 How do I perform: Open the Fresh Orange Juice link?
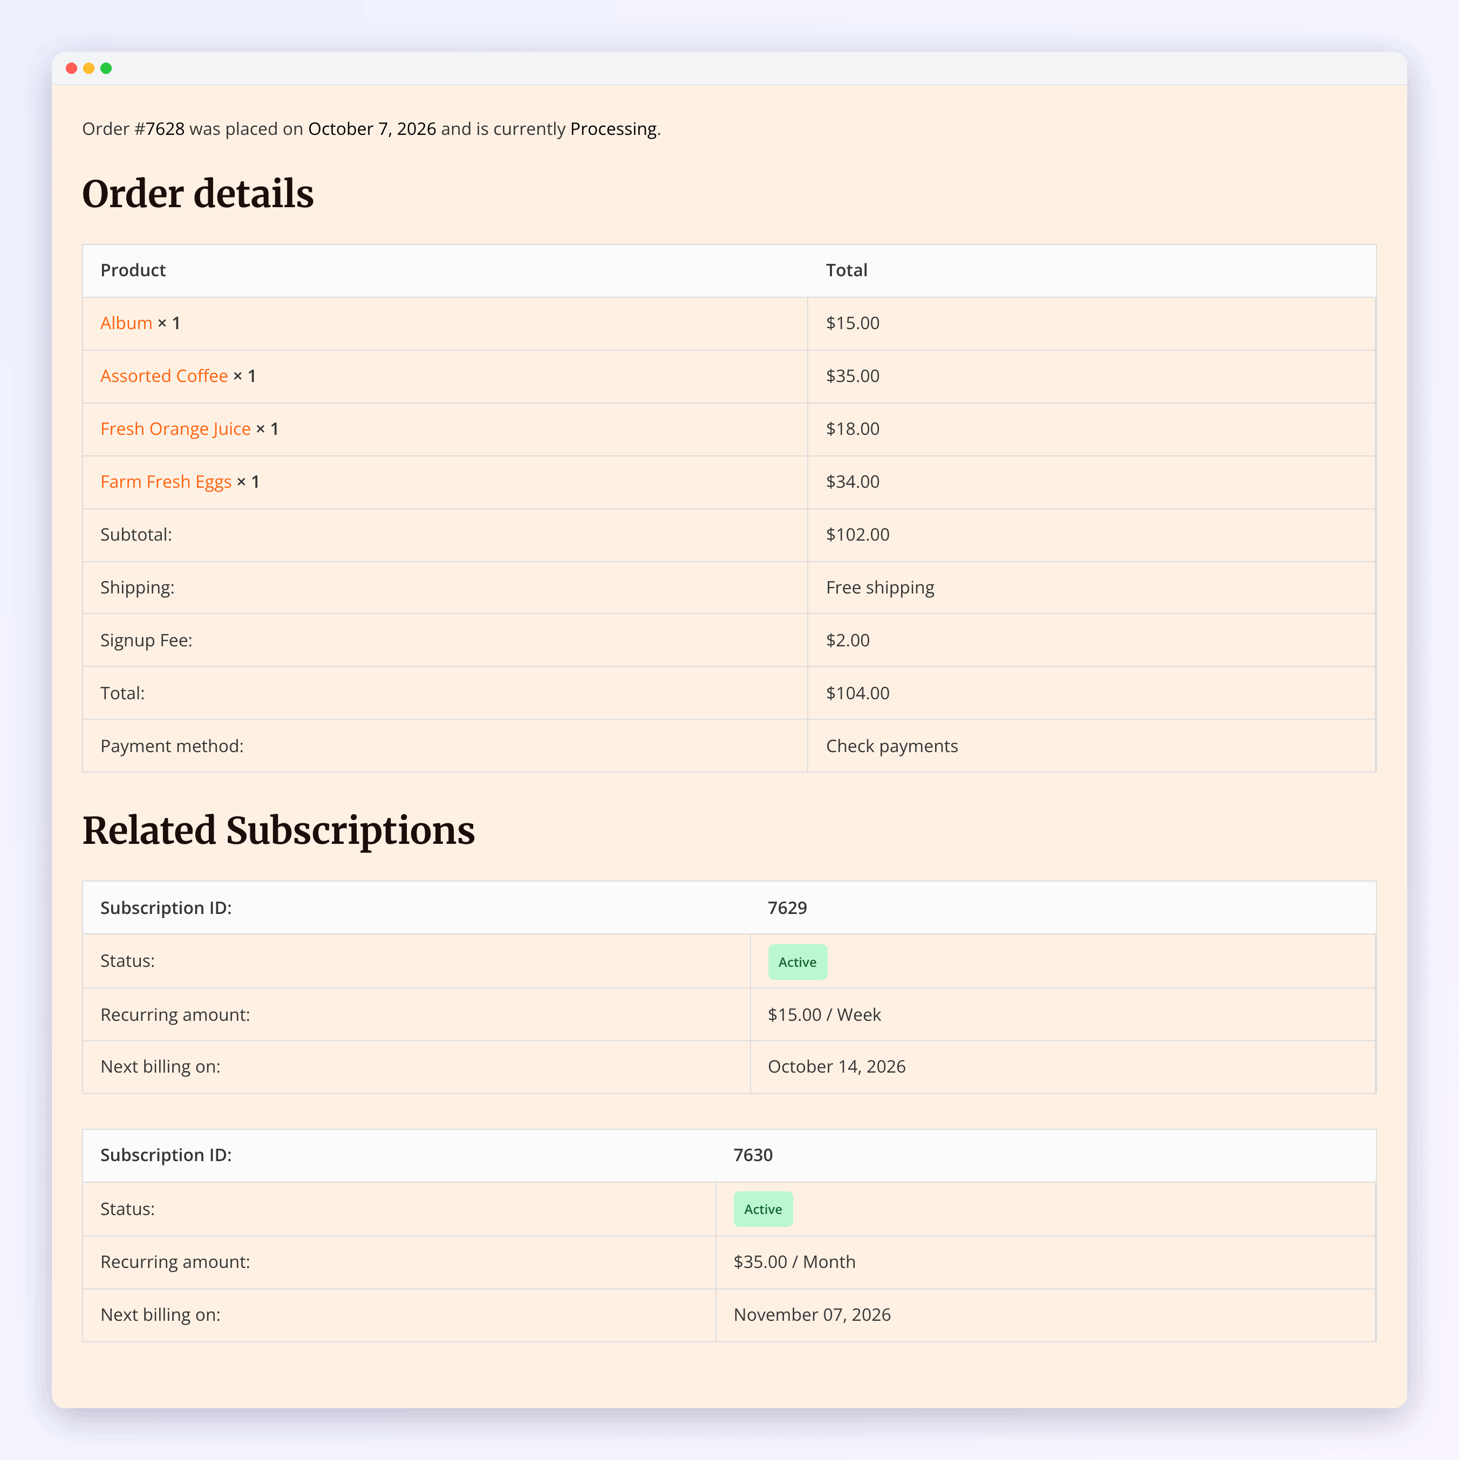point(175,429)
